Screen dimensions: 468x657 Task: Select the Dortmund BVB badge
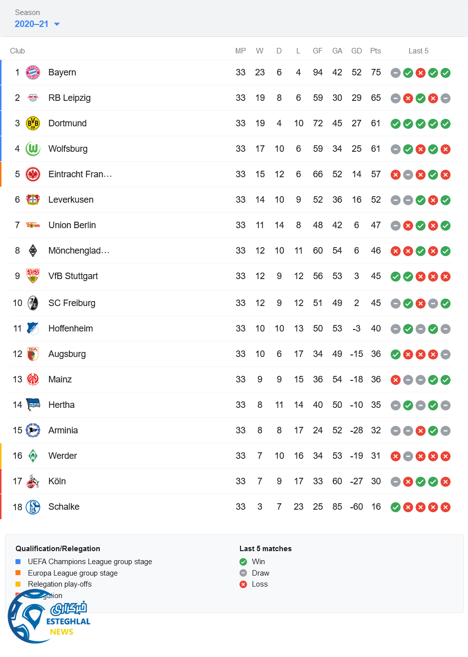pyautogui.click(x=33, y=123)
